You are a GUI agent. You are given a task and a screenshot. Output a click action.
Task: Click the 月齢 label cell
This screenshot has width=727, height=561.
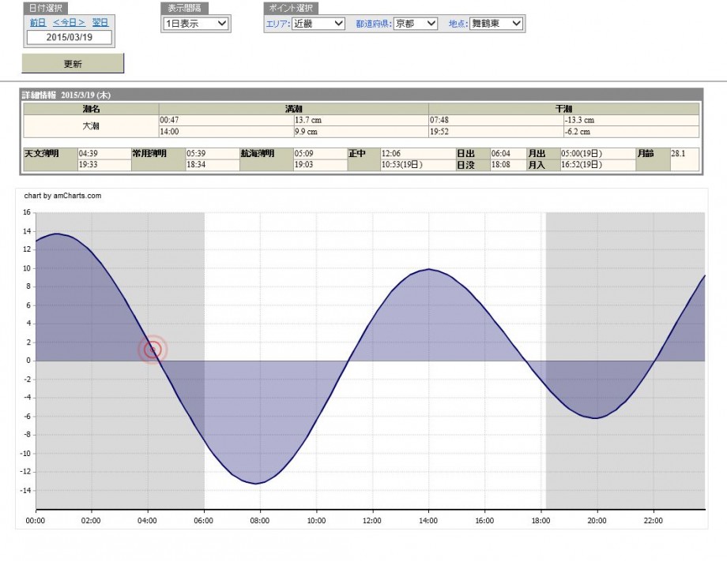click(653, 159)
